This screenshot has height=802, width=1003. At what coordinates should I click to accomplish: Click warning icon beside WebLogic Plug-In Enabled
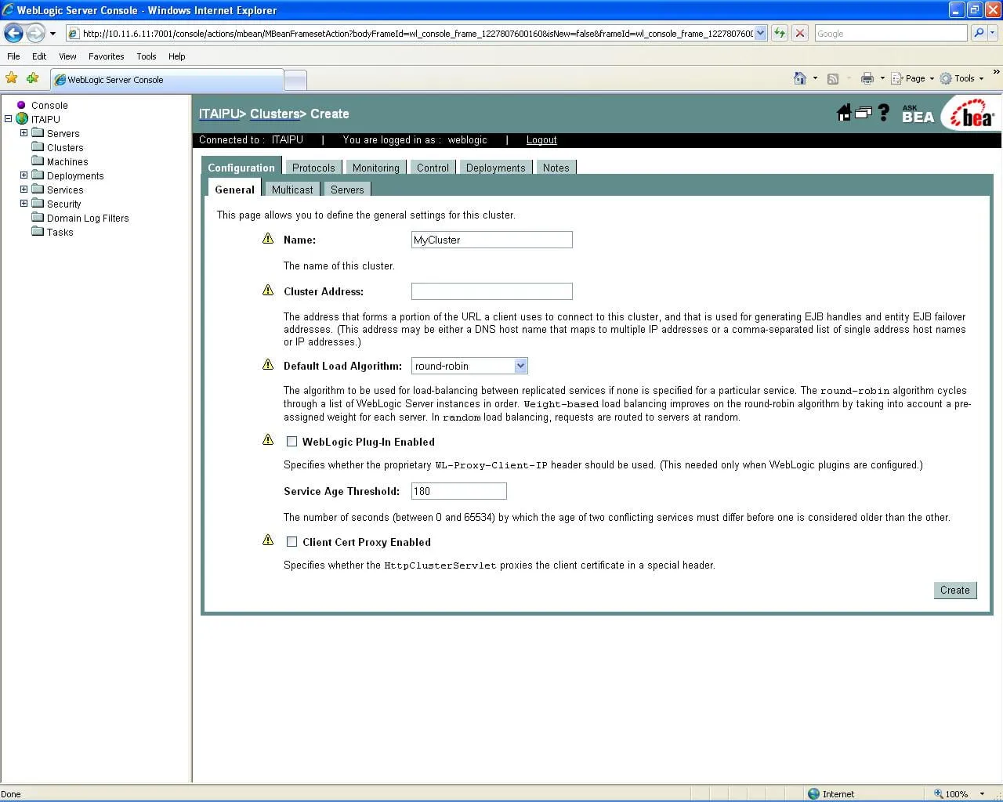[x=268, y=439]
